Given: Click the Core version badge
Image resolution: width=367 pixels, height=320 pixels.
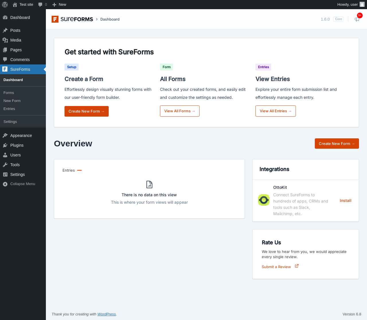Looking at the screenshot, I should pos(338,19).
